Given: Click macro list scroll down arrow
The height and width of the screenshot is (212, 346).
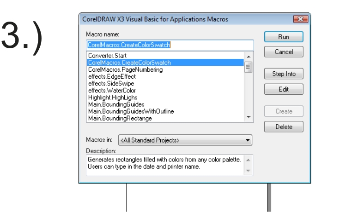Looking at the screenshot, I should [x=249, y=117].
